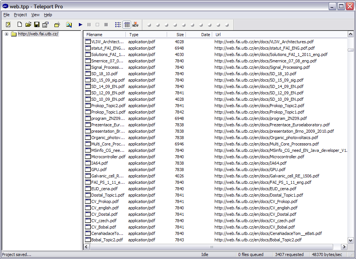Viewport: 356px width, 259px height.
Task: Click the 3407 requested status
Action: pyautogui.click(x=289, y=254)
